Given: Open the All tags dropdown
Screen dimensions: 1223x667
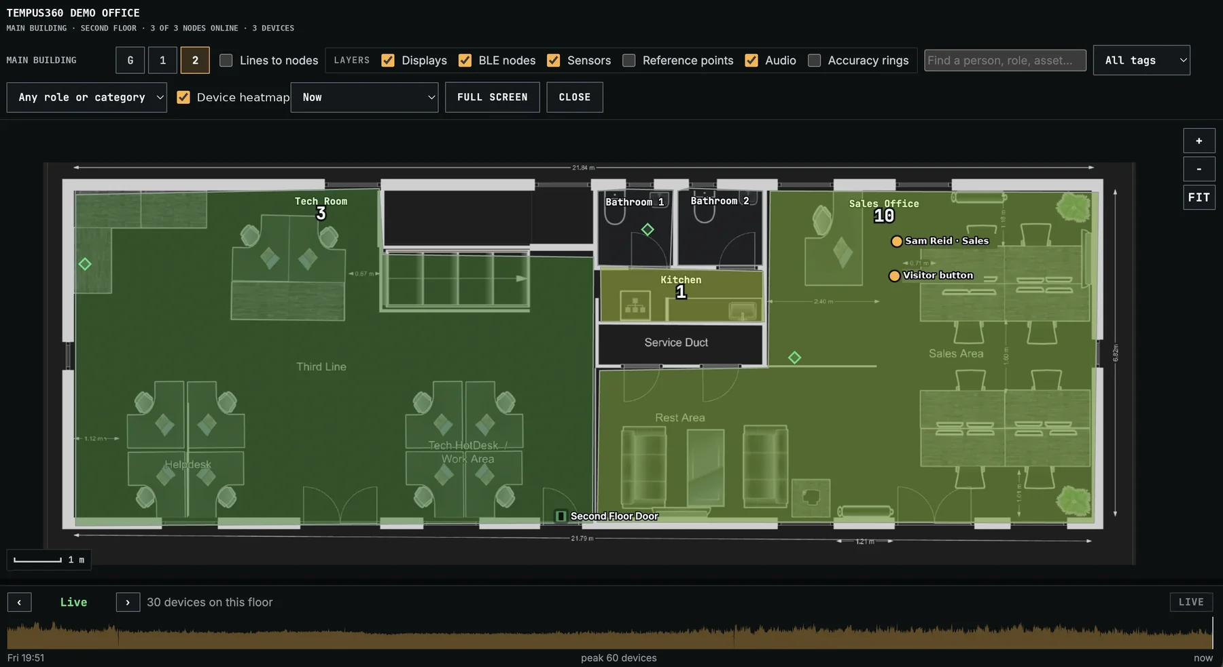Looking at the screenshot, I should click(x=1141, y=60).
